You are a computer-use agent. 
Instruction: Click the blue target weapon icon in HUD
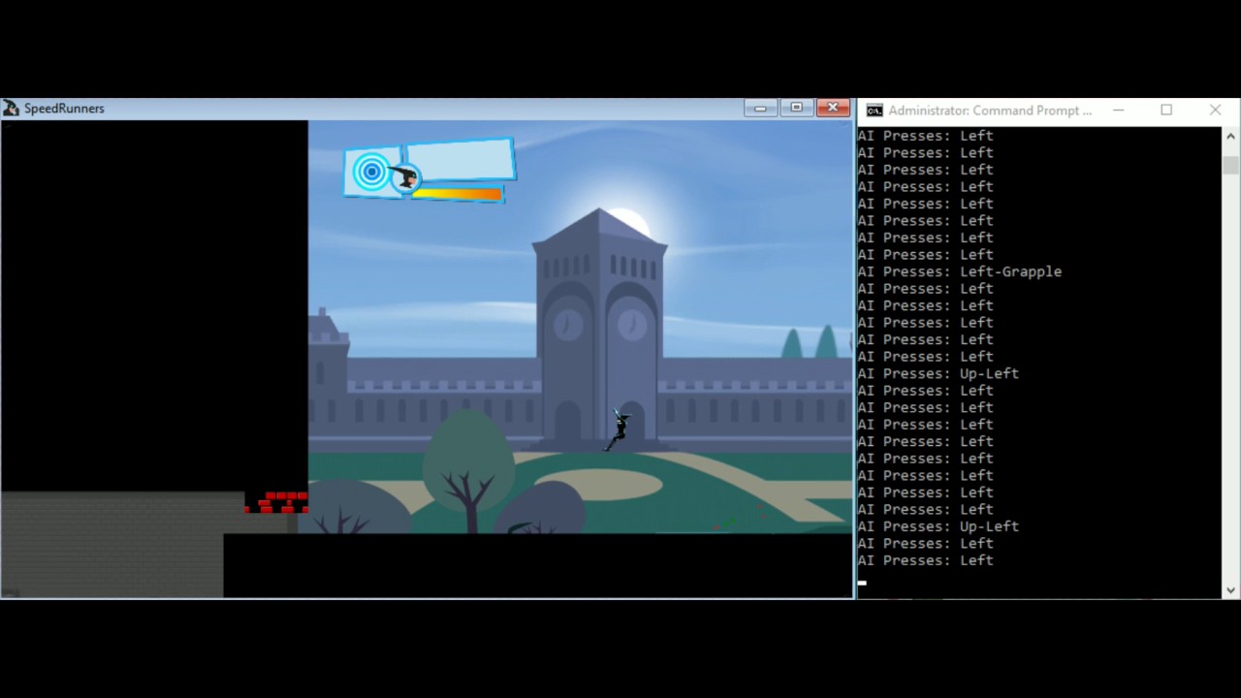370,173
